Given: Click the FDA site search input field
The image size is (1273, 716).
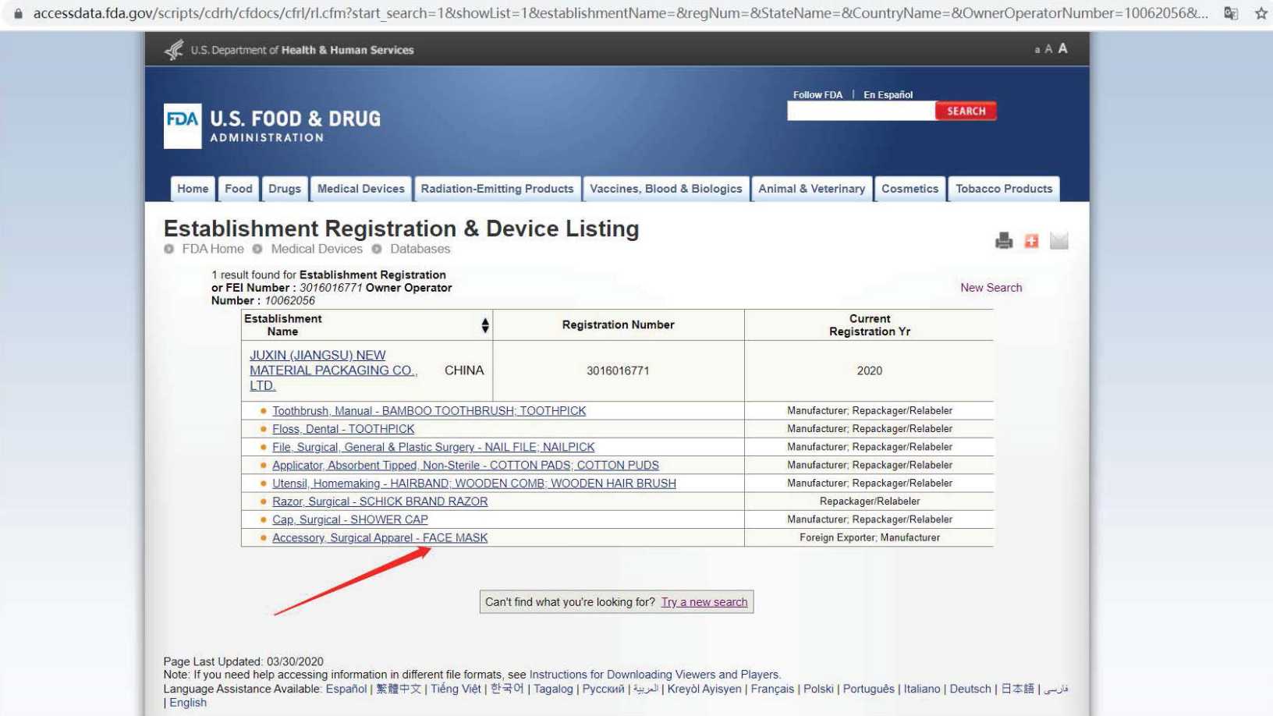Looking at the screenshot, I should [860, 112].
